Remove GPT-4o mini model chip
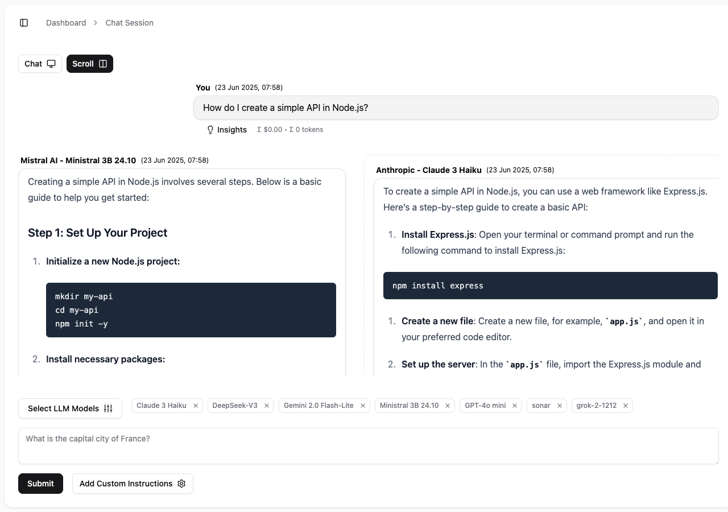Viewport: 728px width, 512px height. 515,406
